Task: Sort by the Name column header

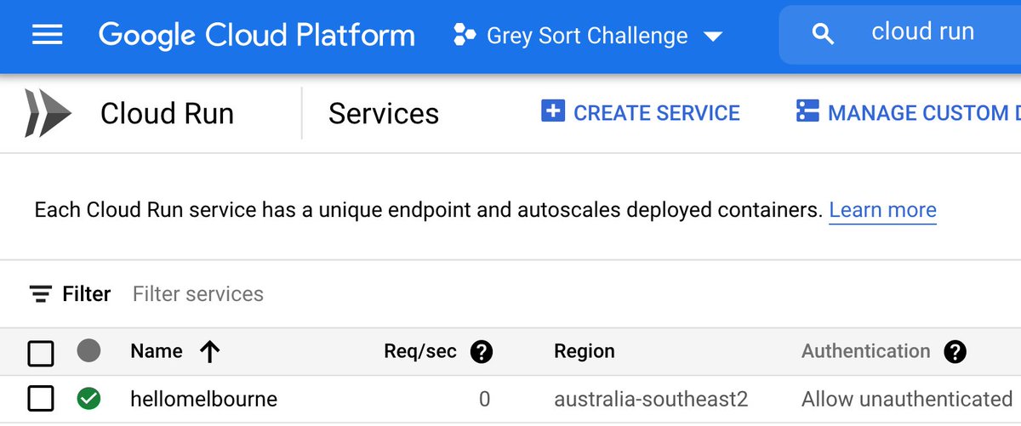Action: point(157,351)
